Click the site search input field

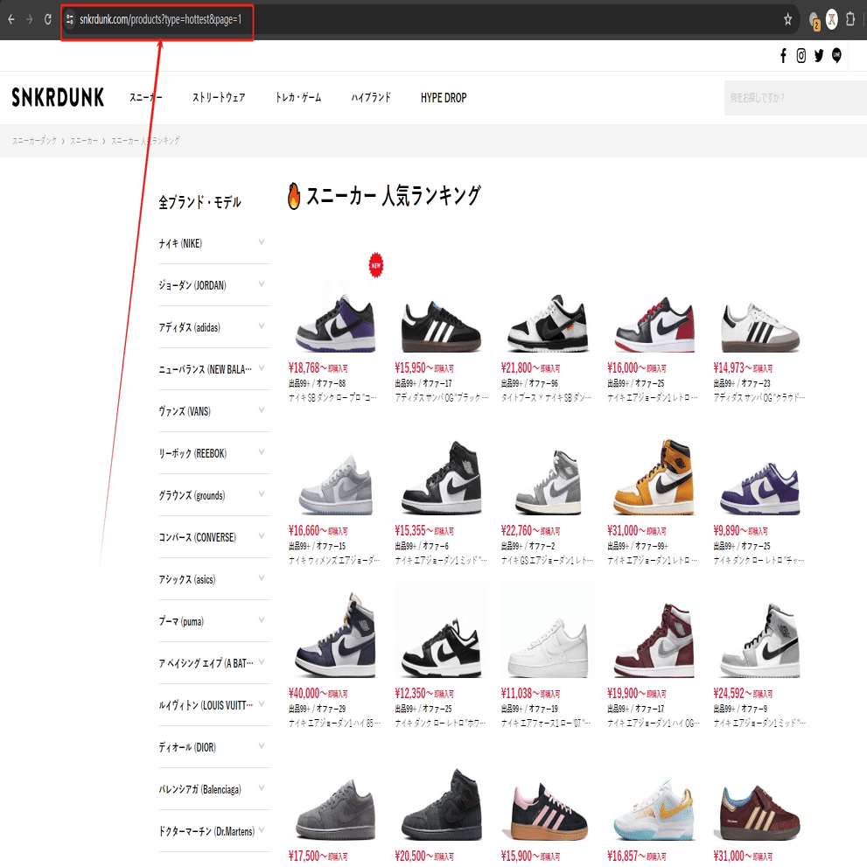click(x=795, y=98)
